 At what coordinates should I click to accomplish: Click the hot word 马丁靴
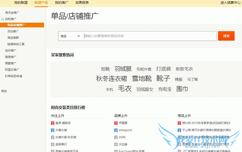coord(192,79)
